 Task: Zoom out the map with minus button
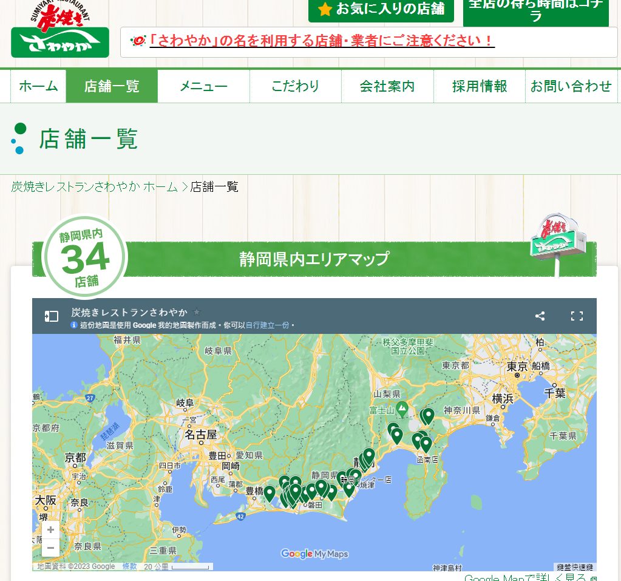coord(51,548)
